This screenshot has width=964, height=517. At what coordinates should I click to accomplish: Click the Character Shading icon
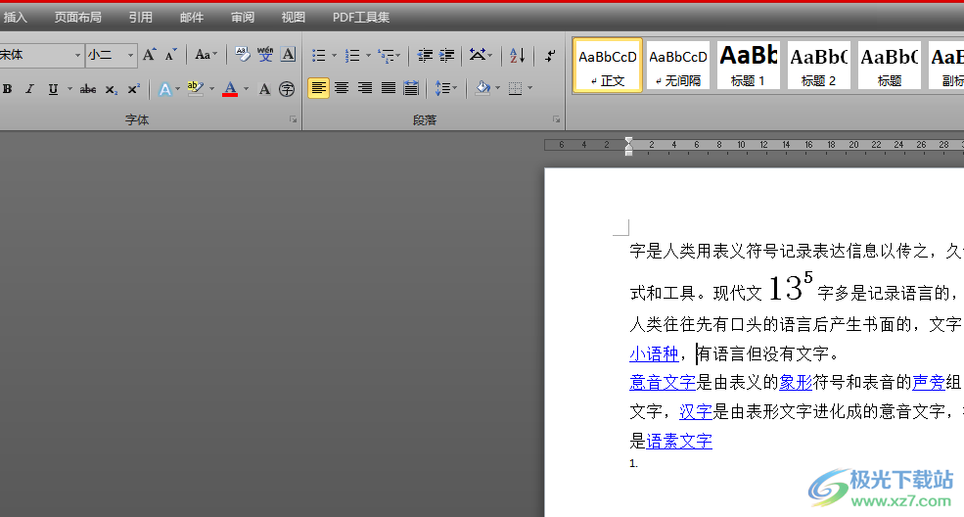click(264, 89)
